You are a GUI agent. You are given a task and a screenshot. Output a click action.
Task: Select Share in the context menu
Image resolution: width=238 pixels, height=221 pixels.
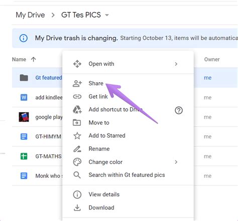128,84
